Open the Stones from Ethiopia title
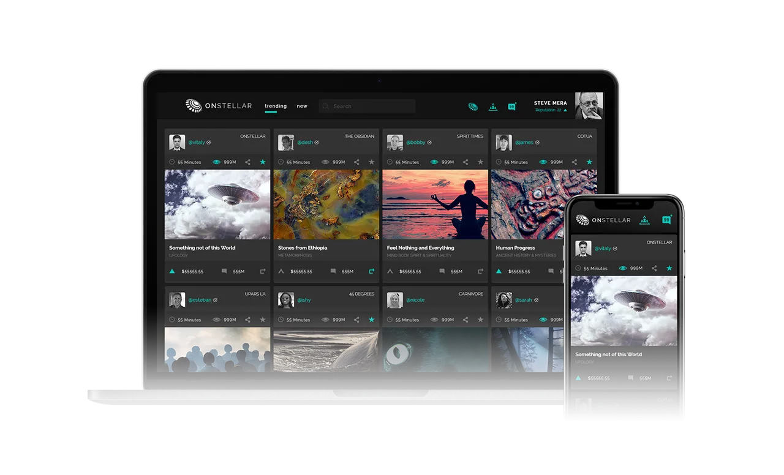784x475 pixels. point(303,248)
